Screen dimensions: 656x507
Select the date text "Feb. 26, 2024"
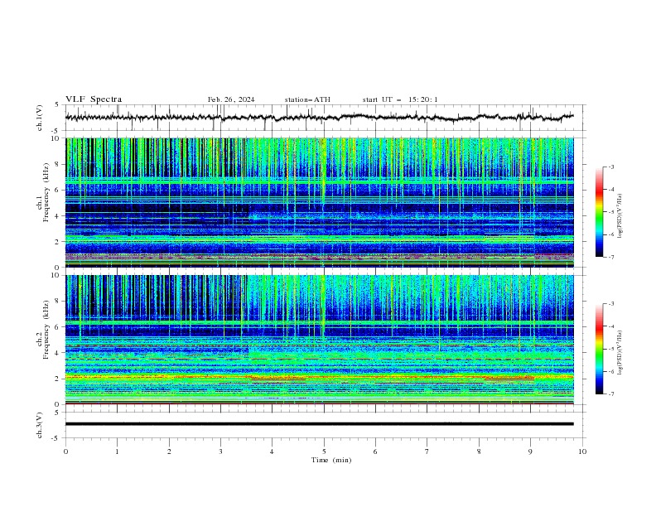point(231,99)
